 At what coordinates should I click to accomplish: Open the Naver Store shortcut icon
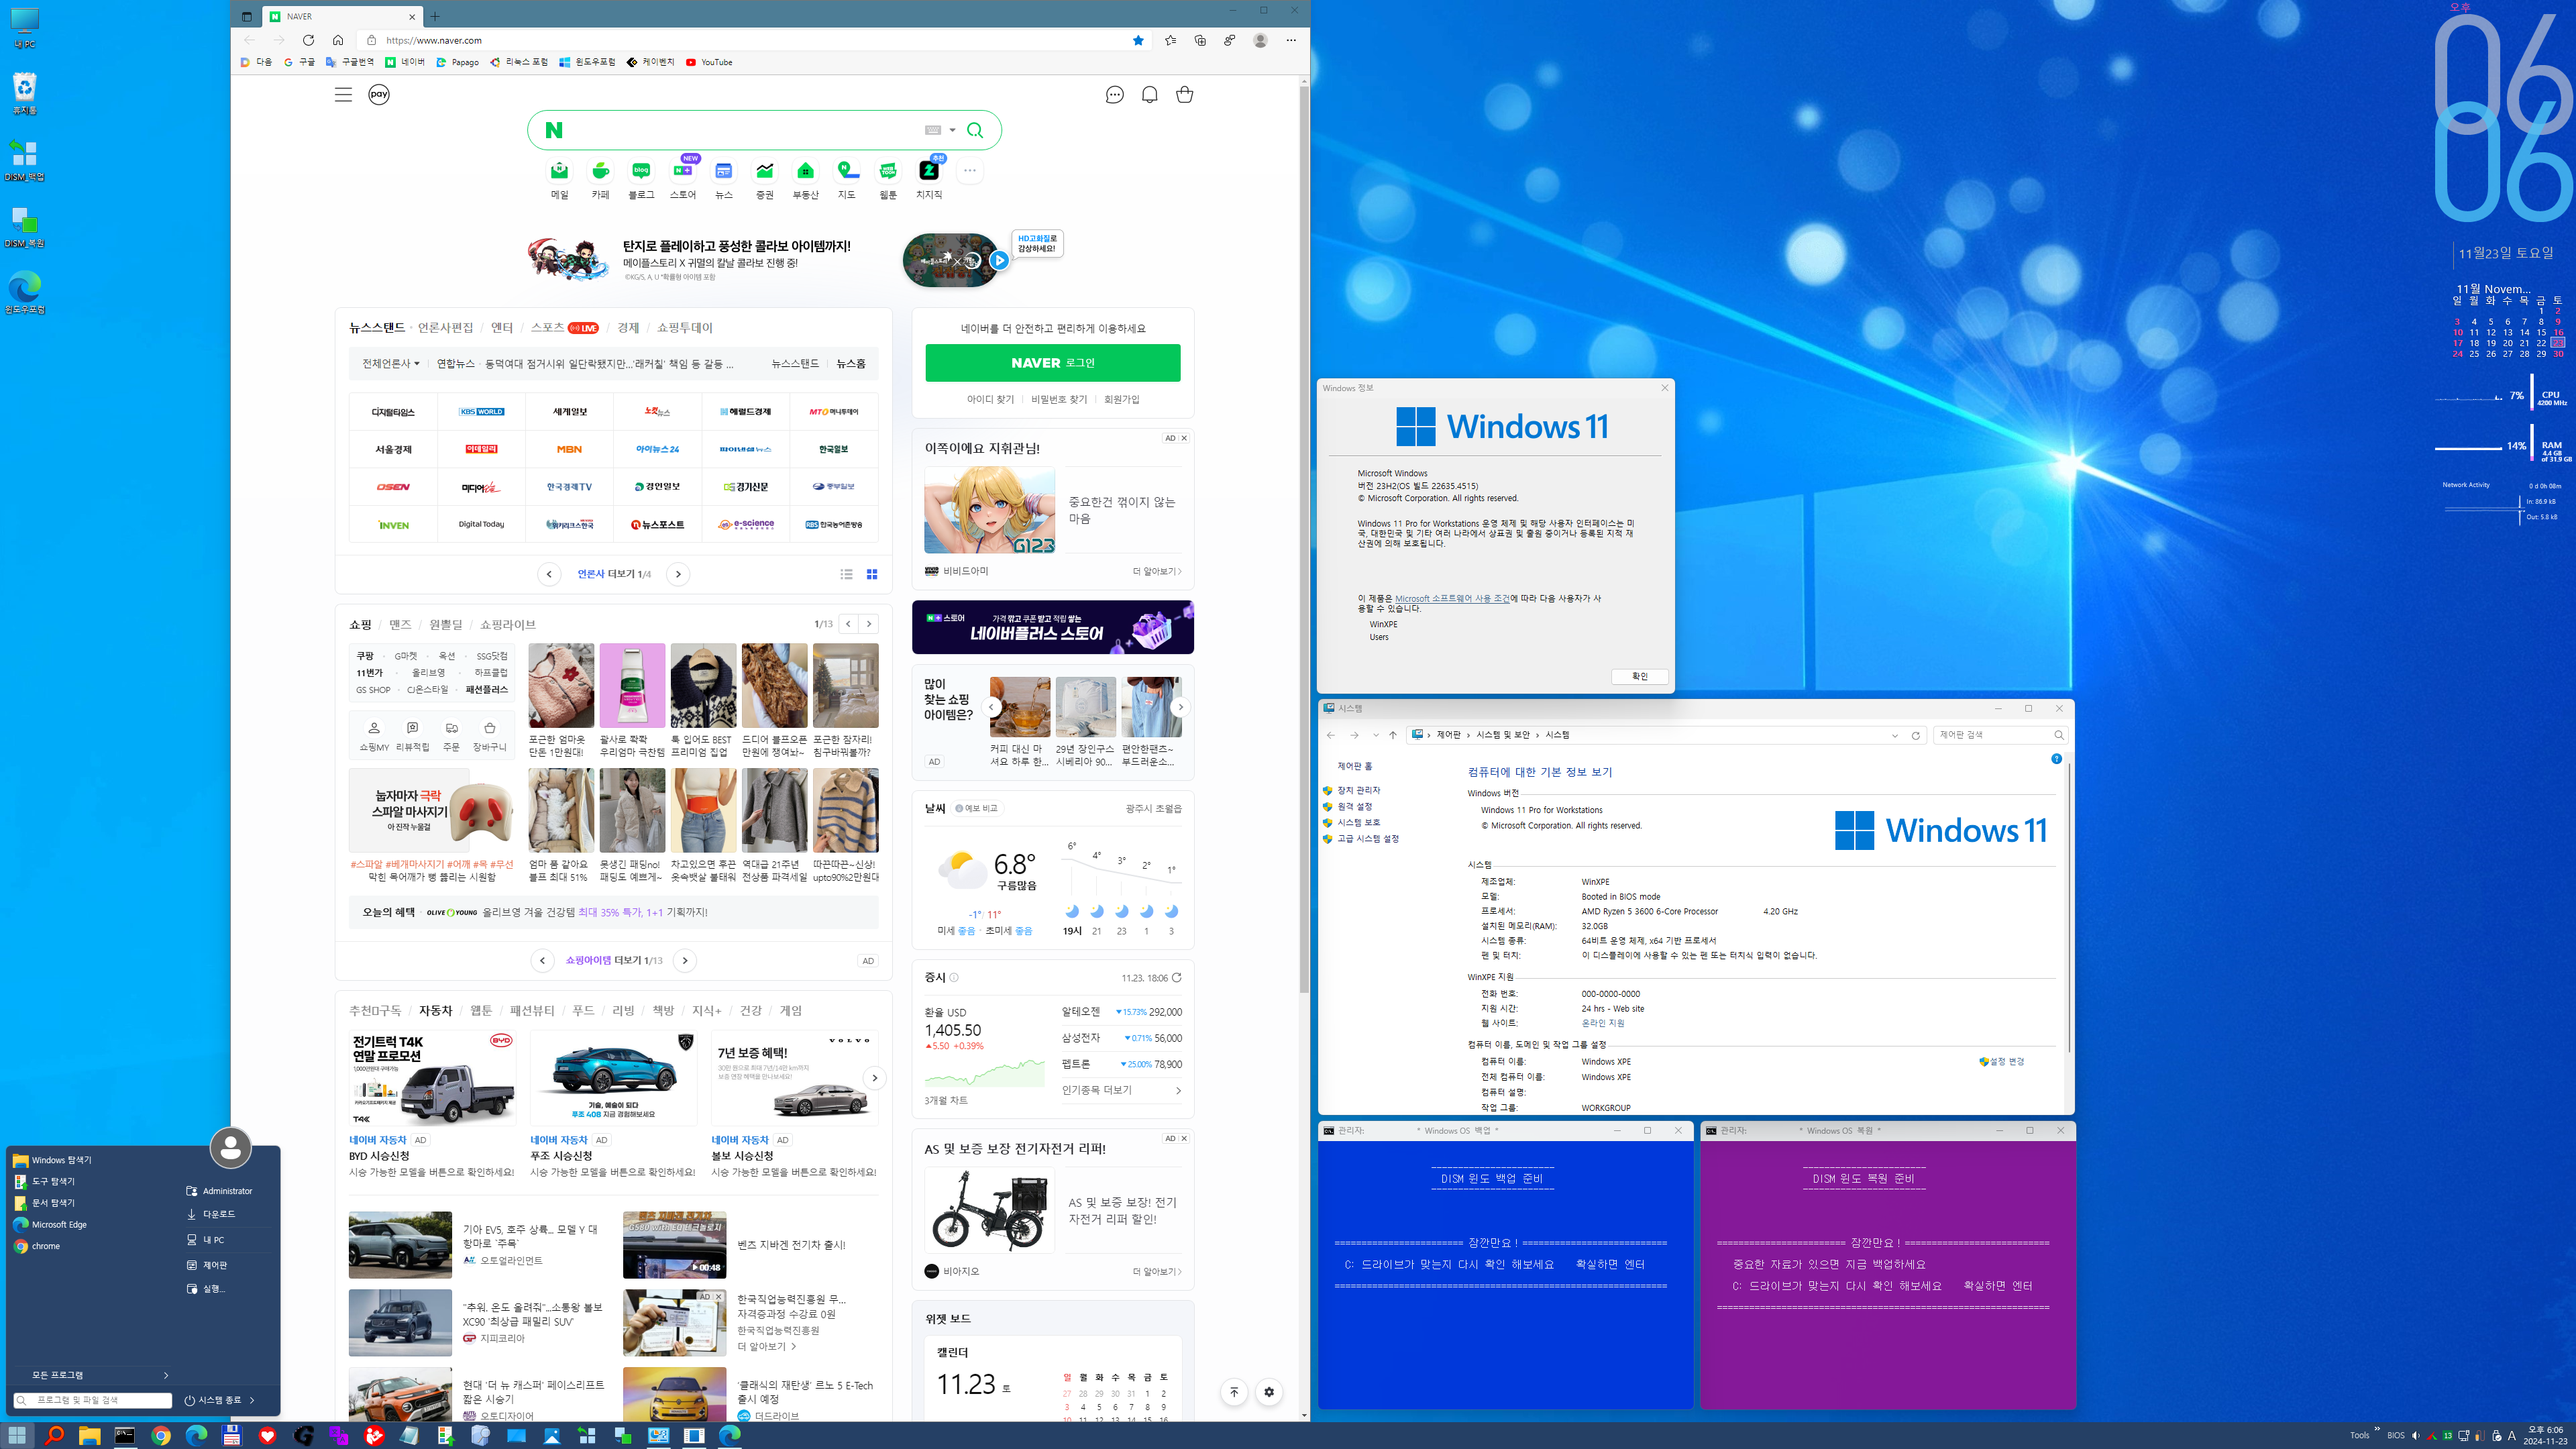[682, 171]
